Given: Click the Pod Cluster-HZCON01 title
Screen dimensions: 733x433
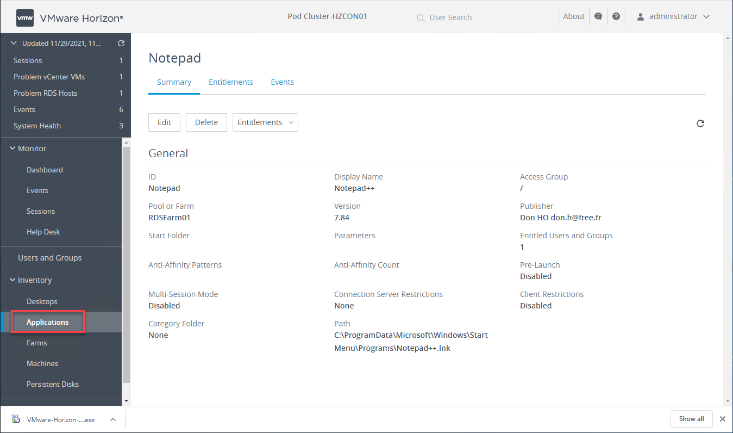Looking at the screenshot, I should click(328, 16).
